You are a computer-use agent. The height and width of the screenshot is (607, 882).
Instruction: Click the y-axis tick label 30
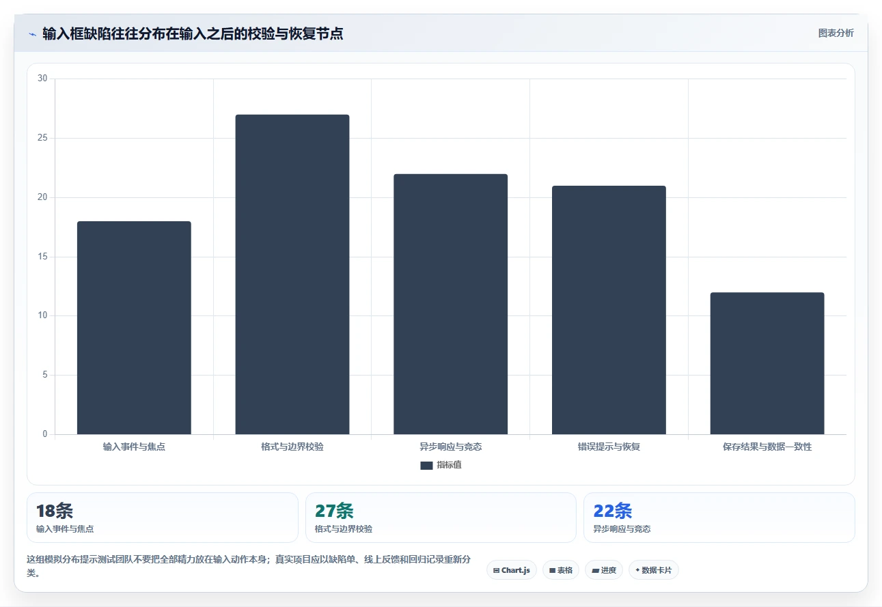pyautogui.click(x=42, y=79)
